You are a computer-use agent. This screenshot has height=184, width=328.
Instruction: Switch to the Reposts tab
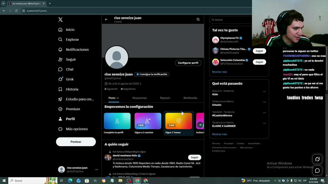pos(165,98)
